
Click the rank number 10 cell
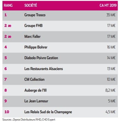(x=7, y=112)
